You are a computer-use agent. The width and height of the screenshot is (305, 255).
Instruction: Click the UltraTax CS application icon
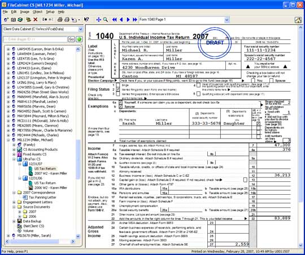point(19,159)
